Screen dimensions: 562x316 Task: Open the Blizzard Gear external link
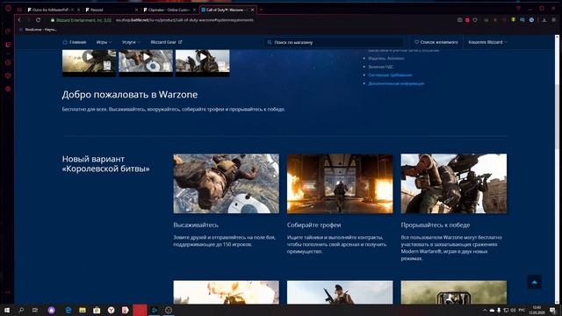(x=166, y=42)
